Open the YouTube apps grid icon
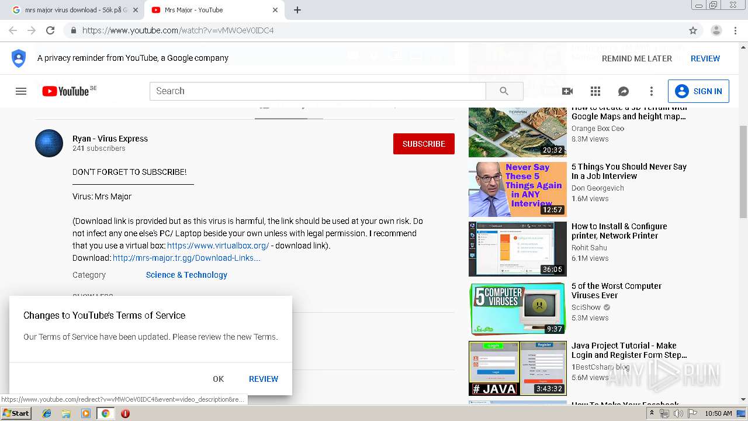The height and width of the screenshot is (421, 748). coord(595,91)
